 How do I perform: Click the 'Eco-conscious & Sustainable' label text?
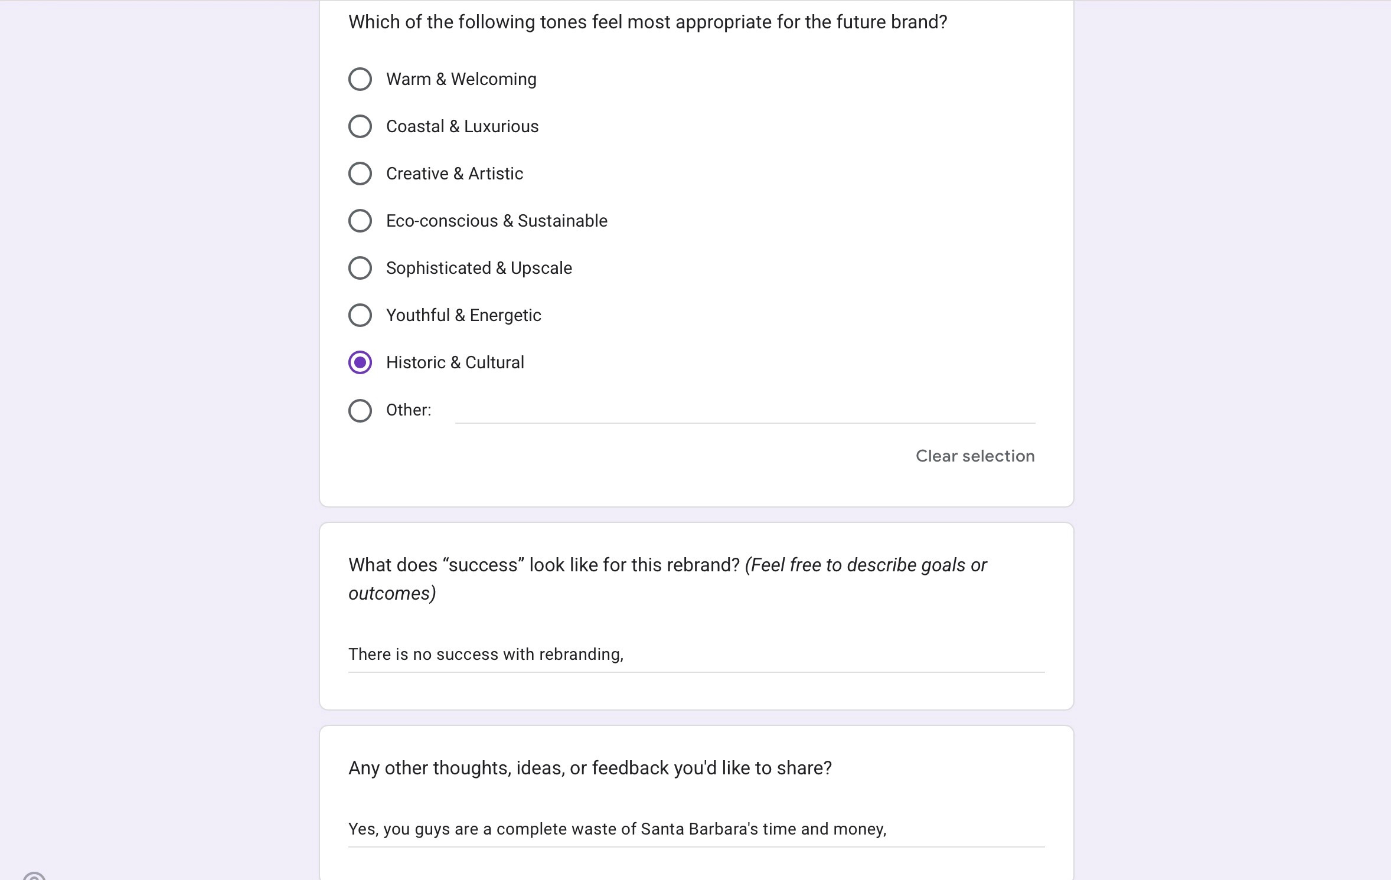[497, 221]
